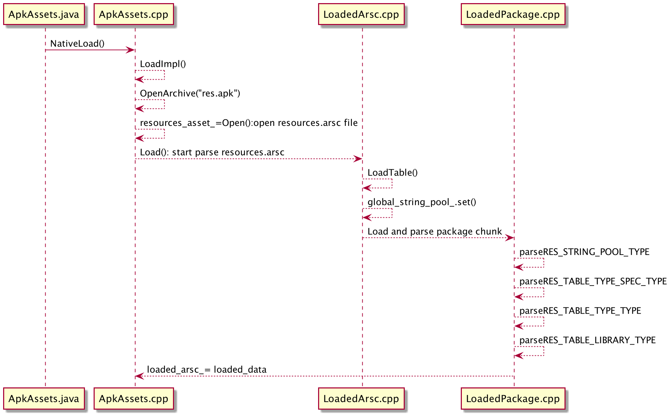Select the parseRES_TABLE_TYPE_TYPE label
Viewport: 671px width, 418px height.
(x=580, y=311)
